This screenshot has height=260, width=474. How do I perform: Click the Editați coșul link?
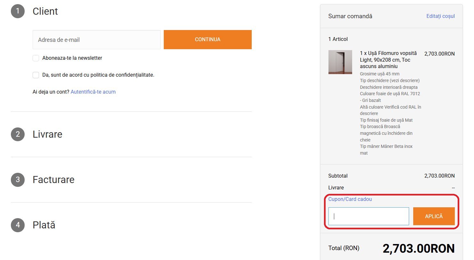[x=440, y=16]
